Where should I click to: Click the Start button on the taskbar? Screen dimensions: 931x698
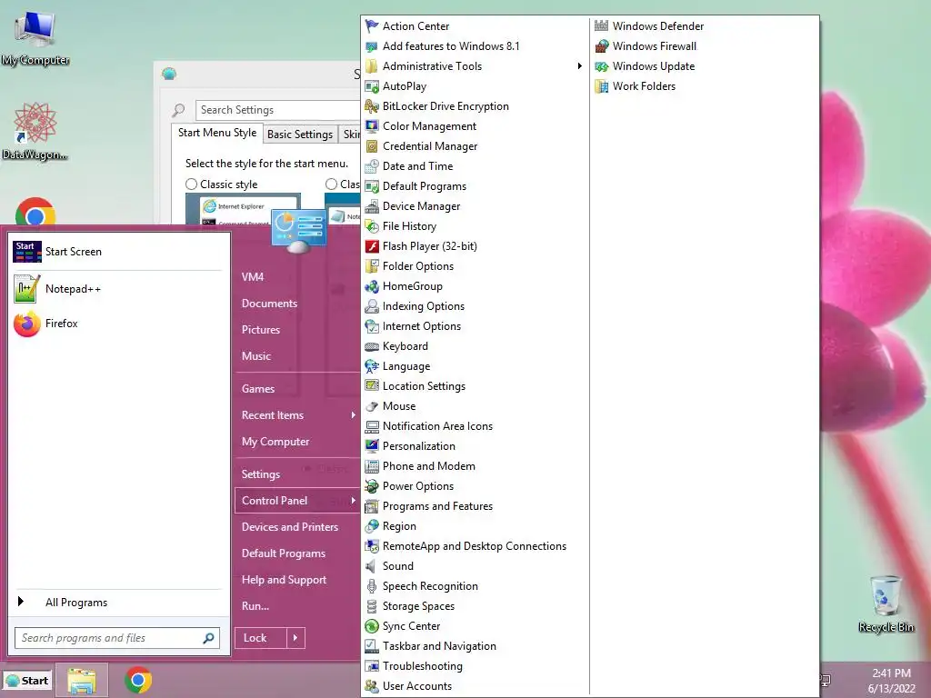[27, 681]
